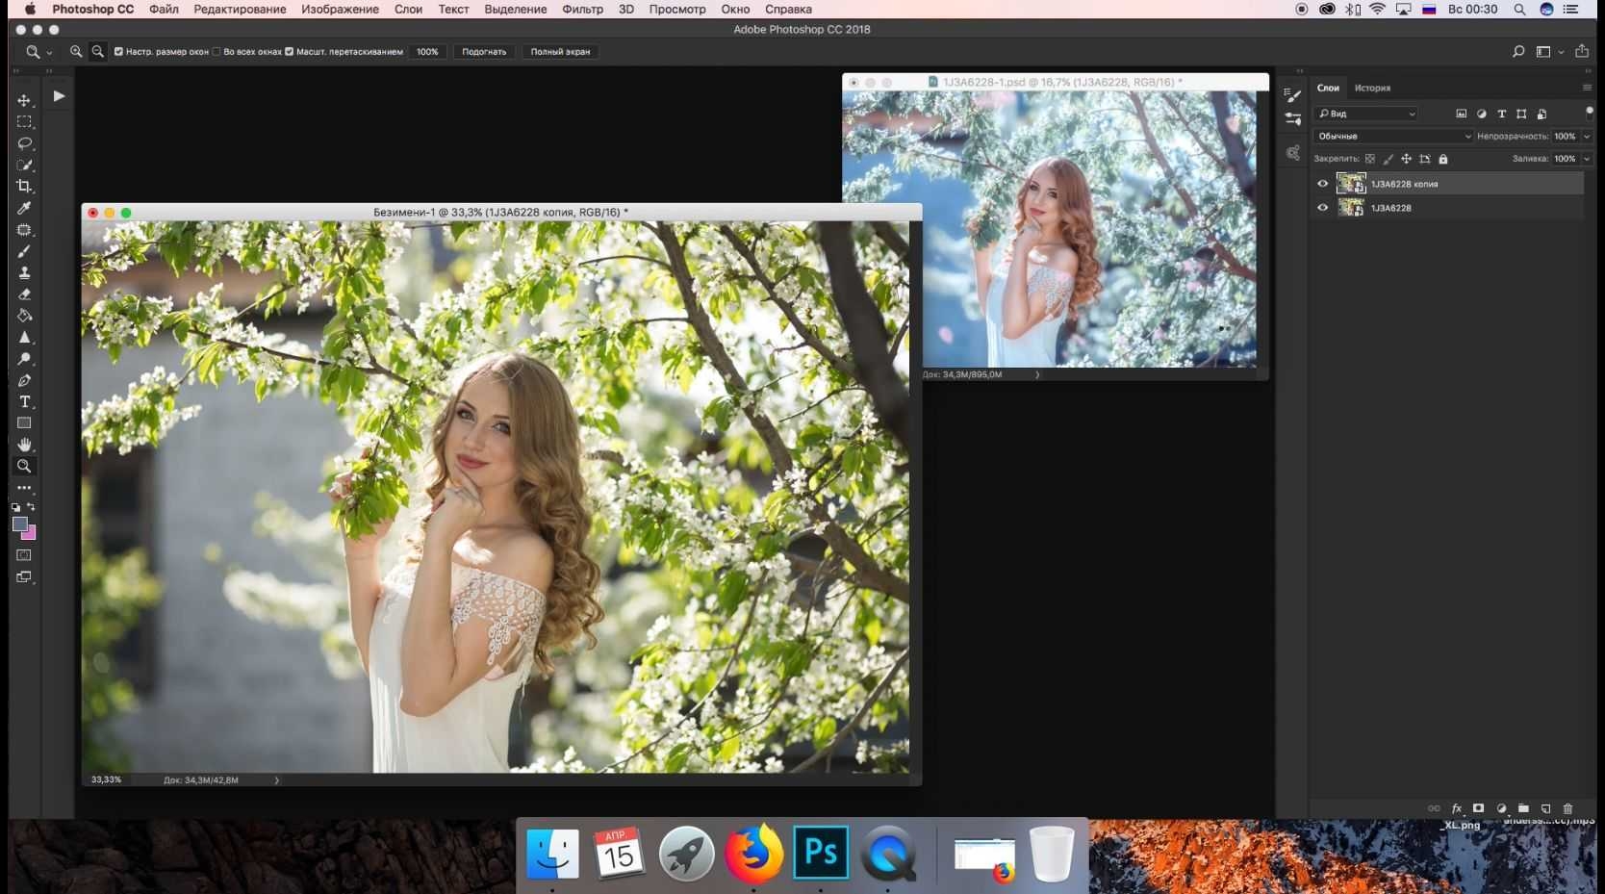Toggle layer filtering switch on or off

[1589, 112]
